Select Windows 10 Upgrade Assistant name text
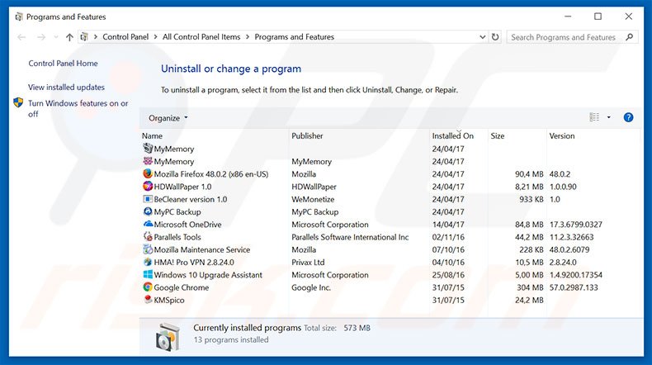Screen dimensions: 652x365 (208, 275)
